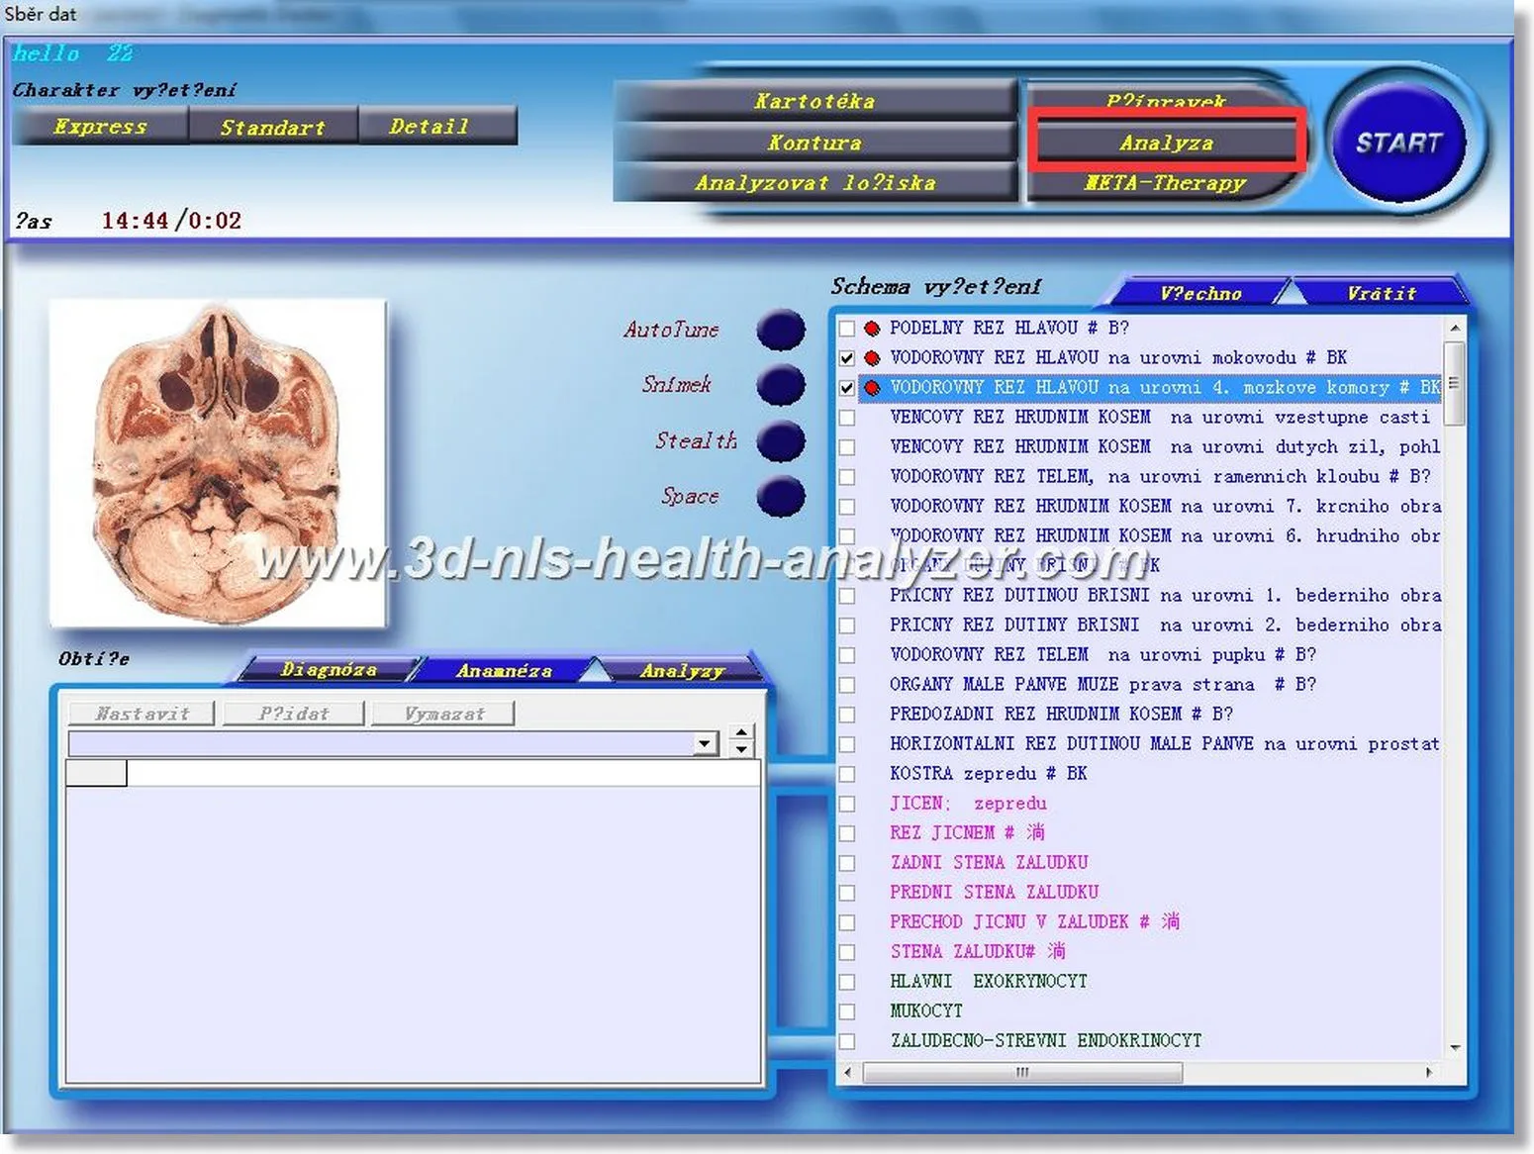Switch to the Diagnóza tab
The image size is (1534, 1154).
click(x=329, y=670)
